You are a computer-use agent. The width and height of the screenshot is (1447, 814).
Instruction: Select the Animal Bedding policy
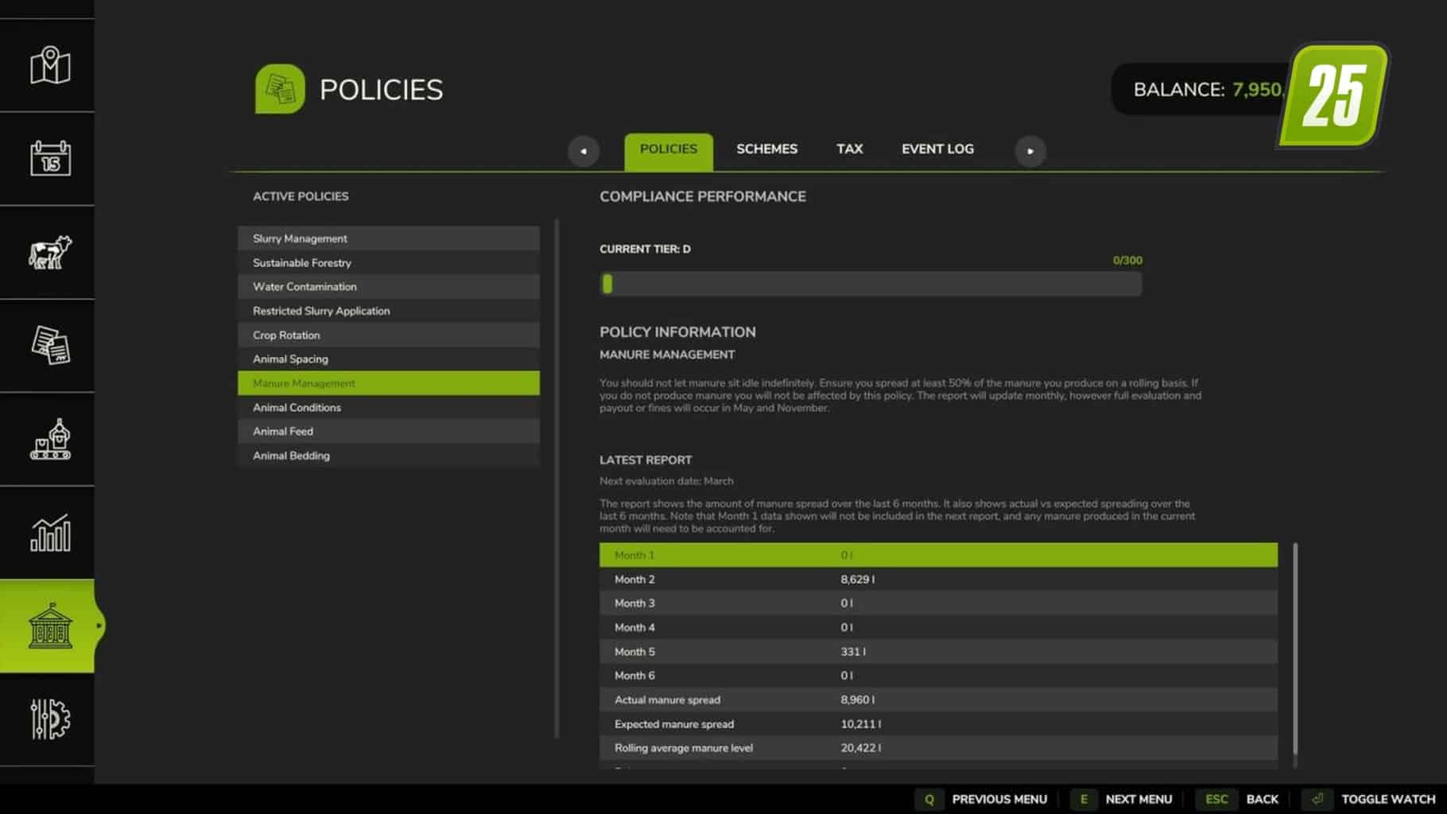389,455
